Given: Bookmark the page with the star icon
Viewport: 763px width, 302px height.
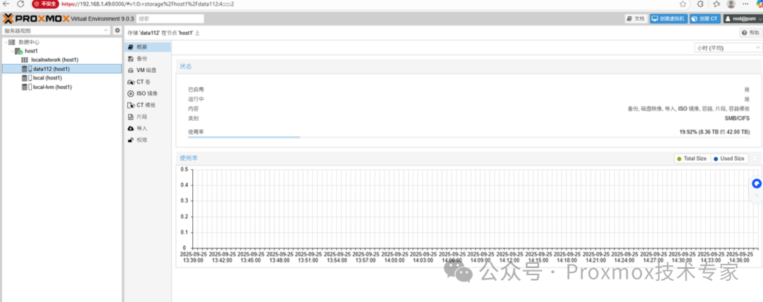Looking at the screenshot, I should (x=682, y=4).
